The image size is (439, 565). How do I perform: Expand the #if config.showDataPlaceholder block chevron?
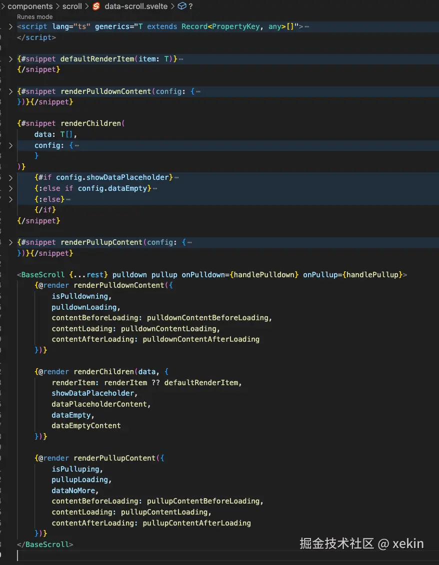[x=10, y=178]
